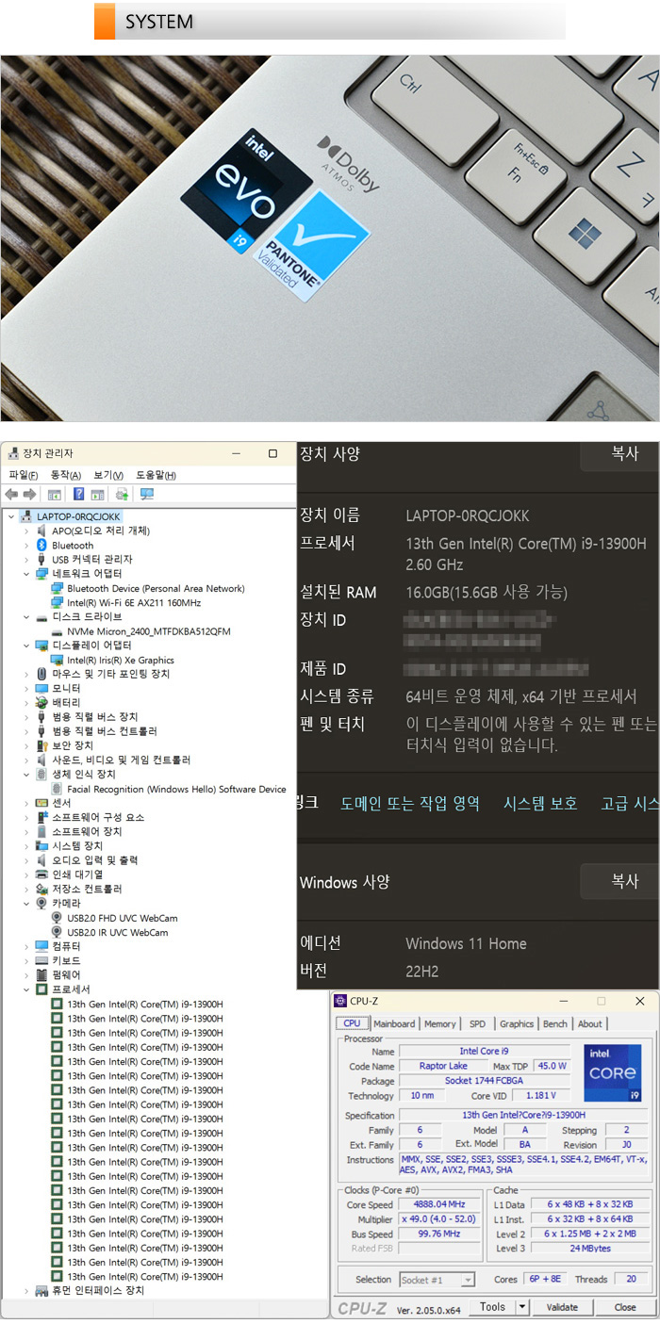Click 복사 button in Windows 사양 section

coord(619,881)
